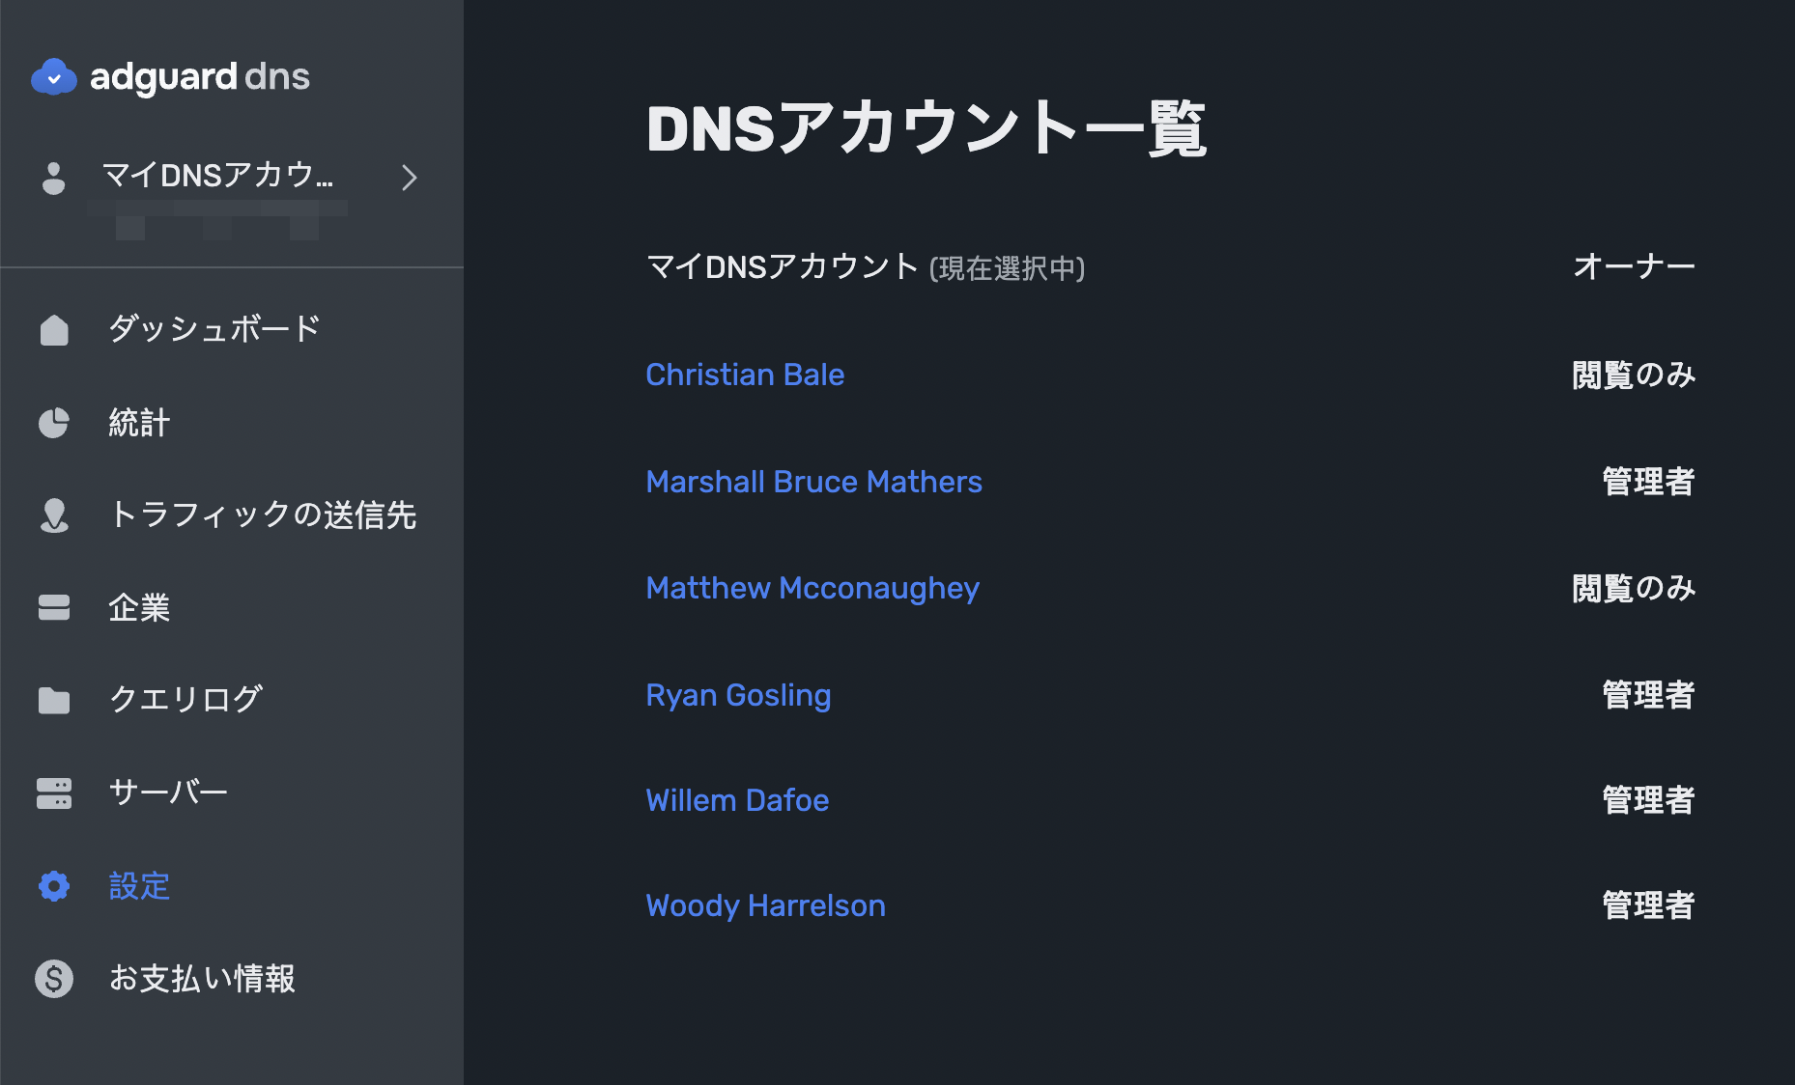Viewport: 1795px width, 1085px height.
Task: Open the ダッシュボード sidebar icon
Action: (x=54, y=330)
